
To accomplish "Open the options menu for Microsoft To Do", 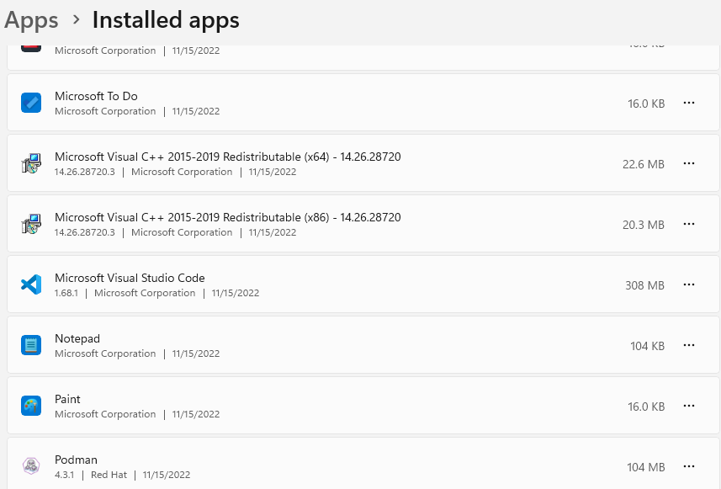I will click(x=689, y=103).
